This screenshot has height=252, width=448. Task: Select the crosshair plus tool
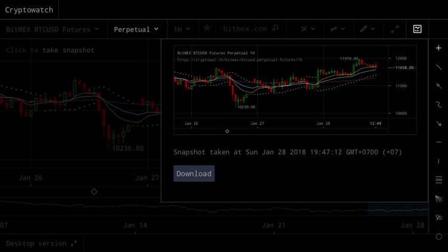click(438, 48)
